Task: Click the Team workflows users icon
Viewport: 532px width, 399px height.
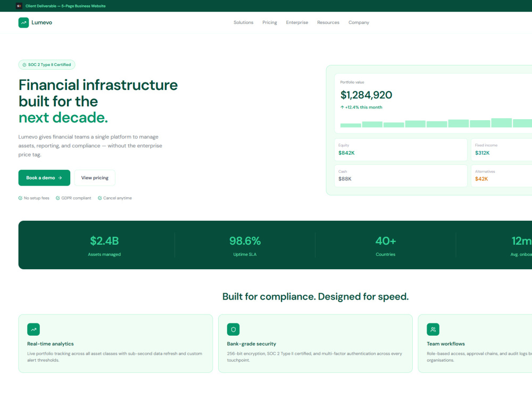Action: click(x=433, y=329)
